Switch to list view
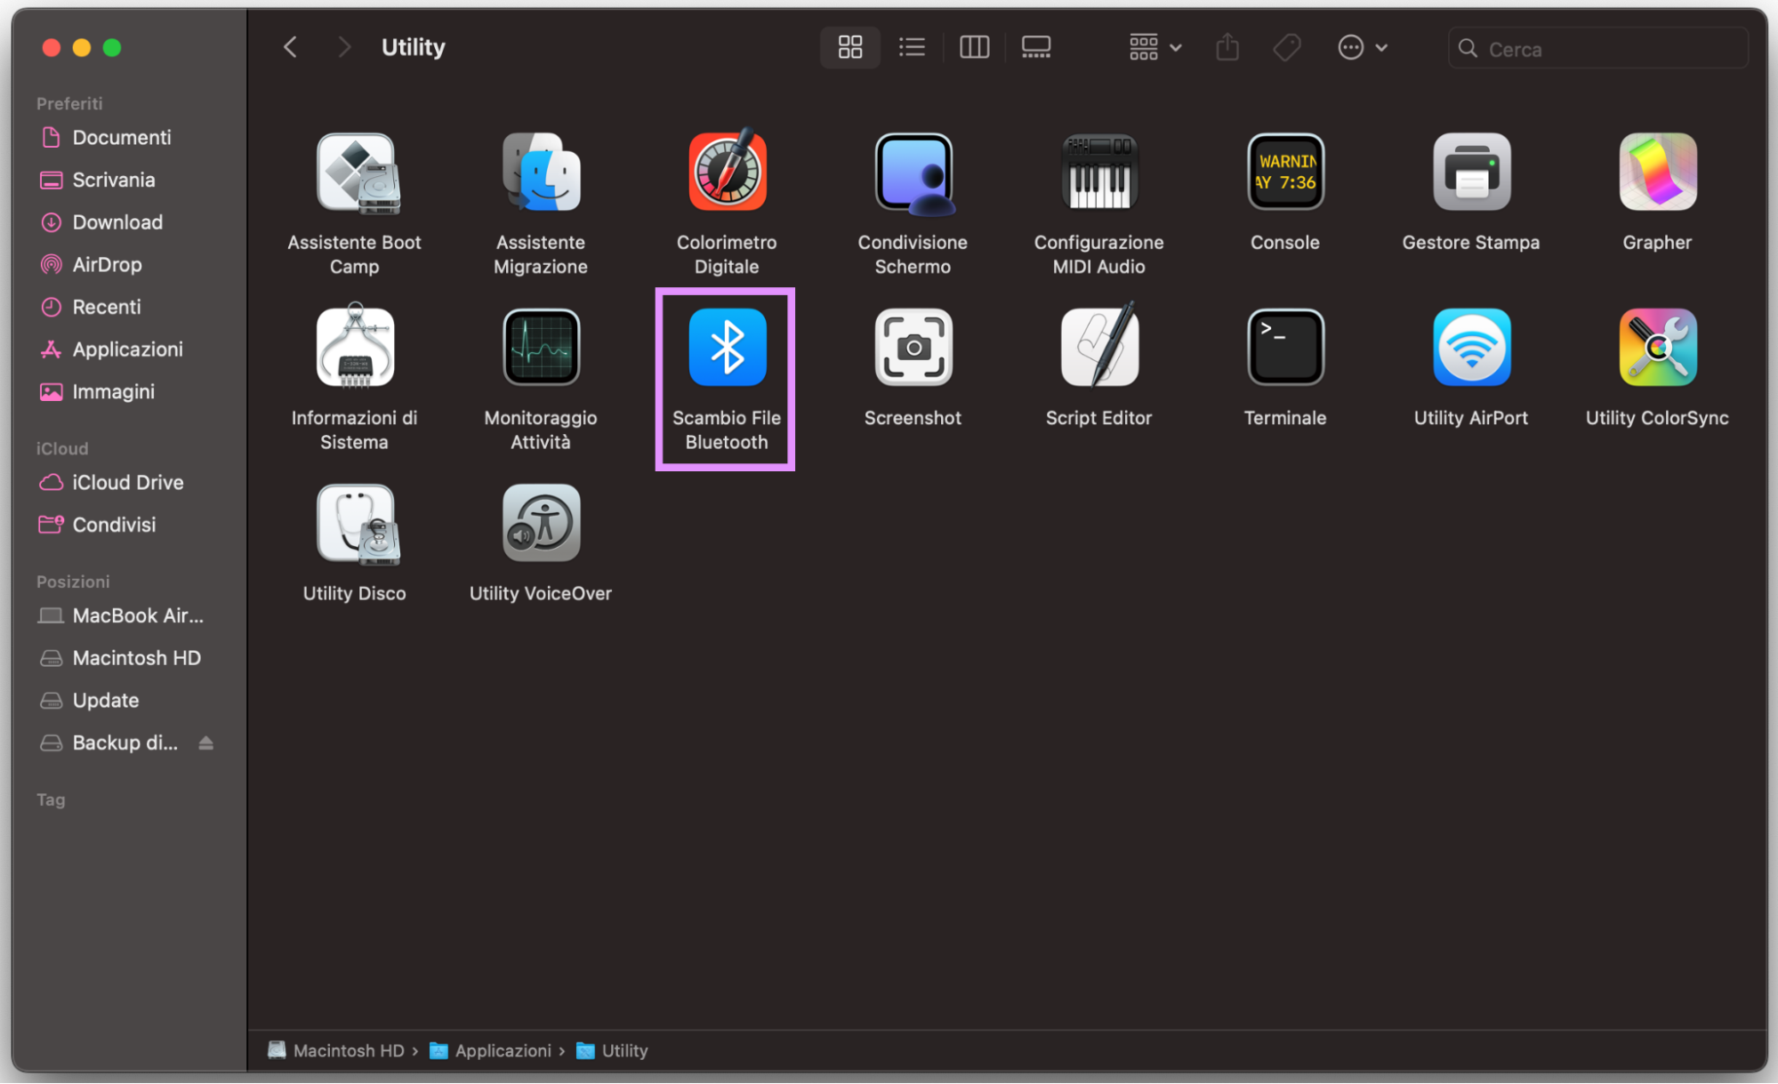1778x1084 pixels. [x=912, y=46]
